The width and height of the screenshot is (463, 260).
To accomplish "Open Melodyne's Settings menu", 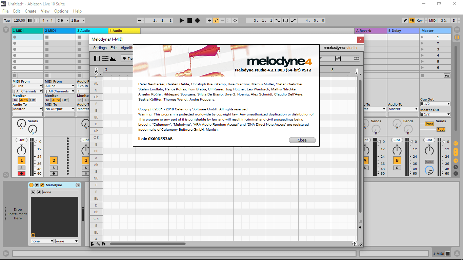I will [100, 48].
